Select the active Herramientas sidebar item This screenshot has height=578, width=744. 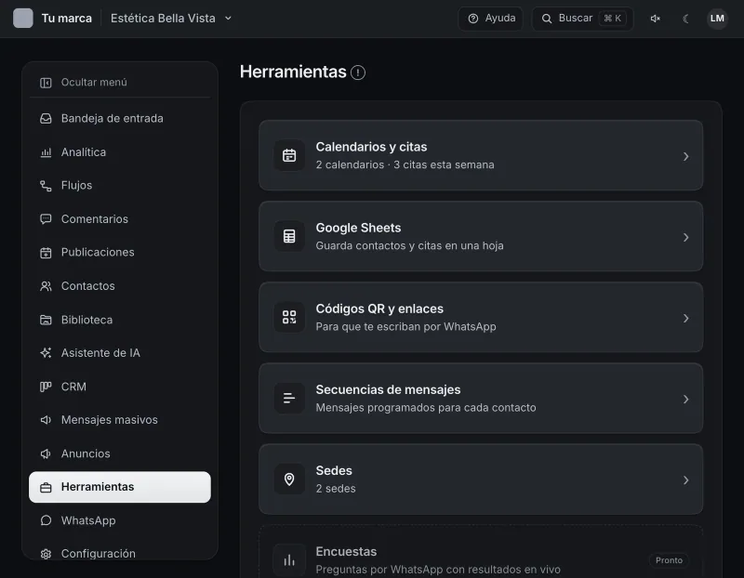120,487
